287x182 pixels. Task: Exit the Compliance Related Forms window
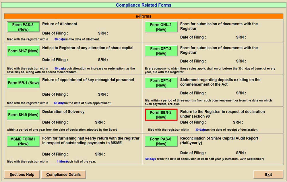[268, 175]
